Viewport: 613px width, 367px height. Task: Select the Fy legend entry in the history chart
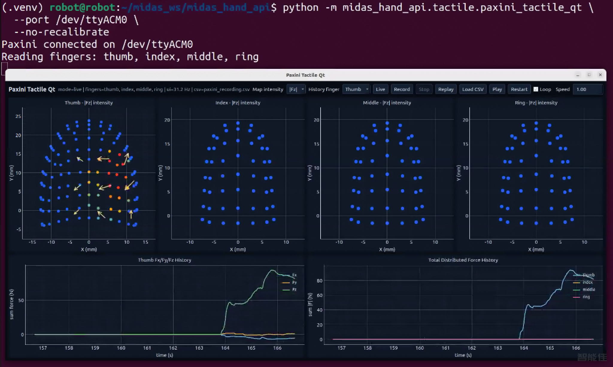click(x=289, y=282)
